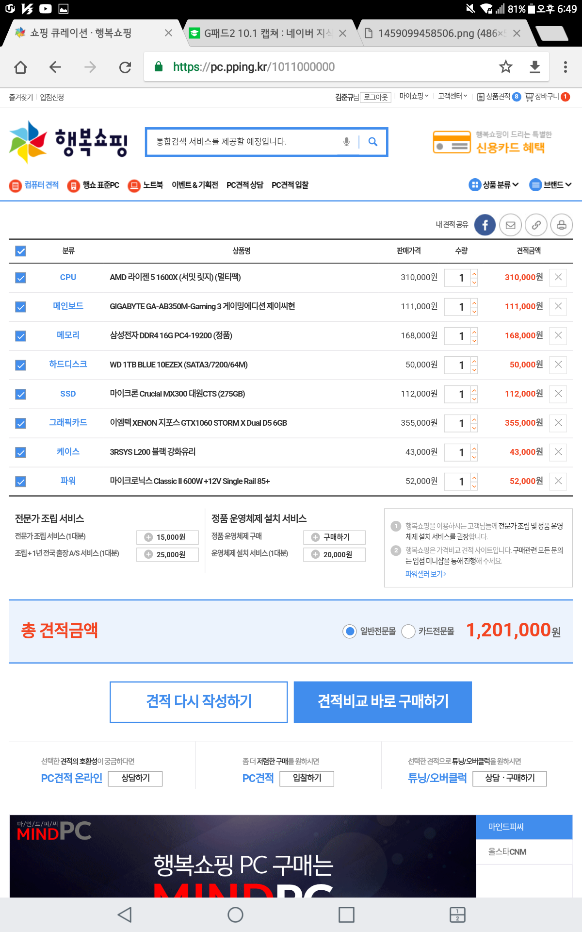582x932 pixels.
Task: Uncheck the 그래픽카드 row checkbox
Action: pos(20,423)
